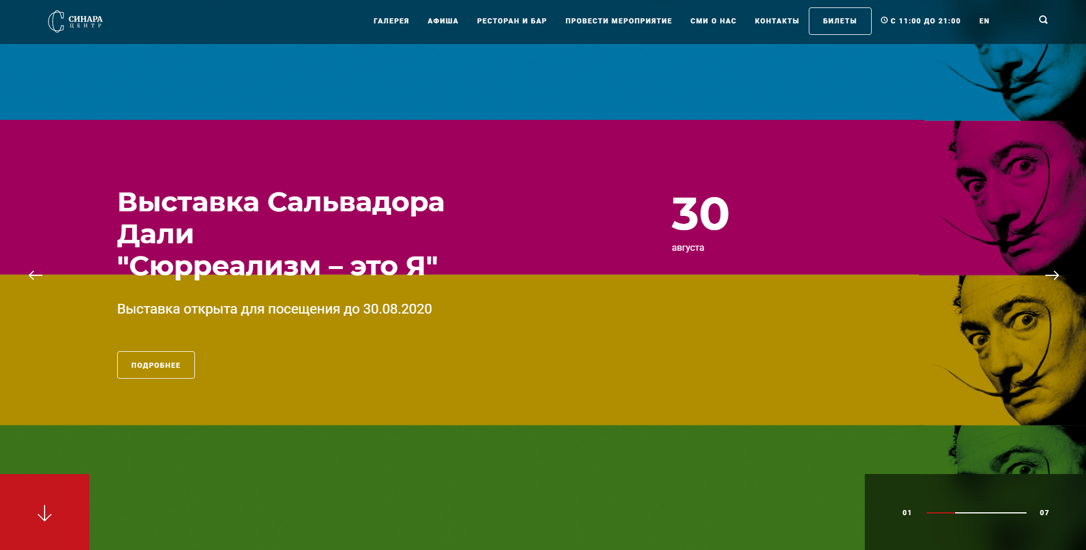Open Контакты in top navigation

pos(777,21)
